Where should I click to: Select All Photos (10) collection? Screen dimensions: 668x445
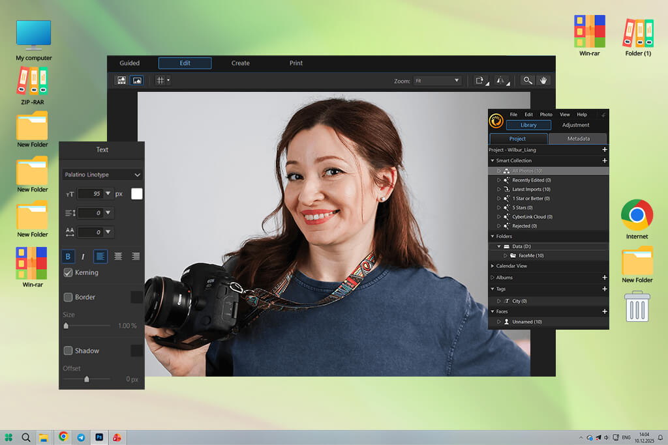tap(548, 171)
